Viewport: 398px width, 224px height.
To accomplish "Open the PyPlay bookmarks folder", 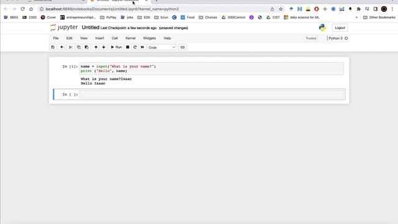I will tap(108, 17).
